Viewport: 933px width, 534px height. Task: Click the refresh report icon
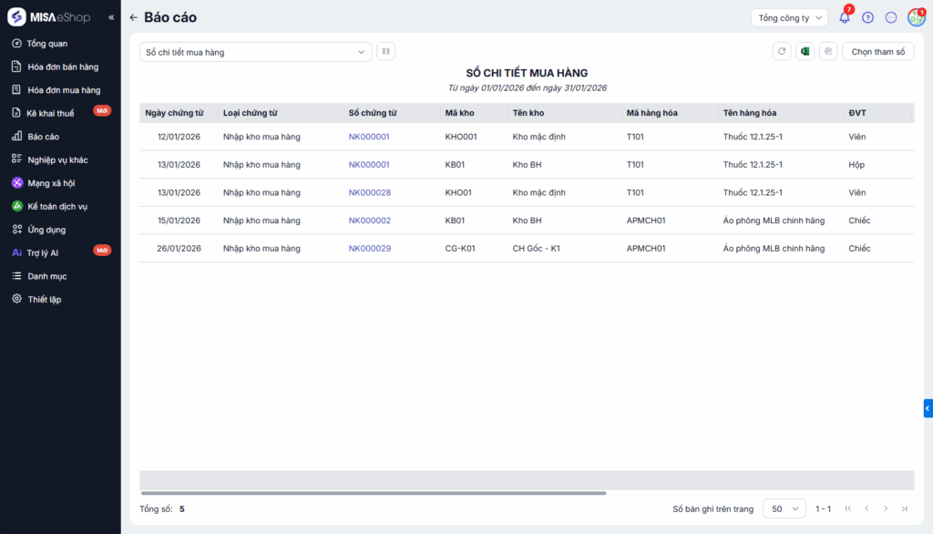pos(781,52)
